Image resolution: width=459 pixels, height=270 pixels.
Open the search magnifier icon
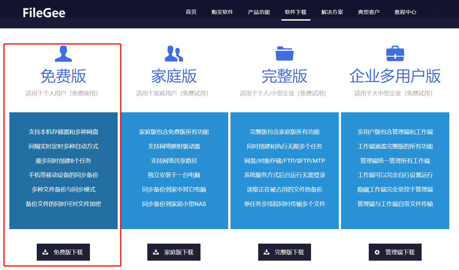436,12
